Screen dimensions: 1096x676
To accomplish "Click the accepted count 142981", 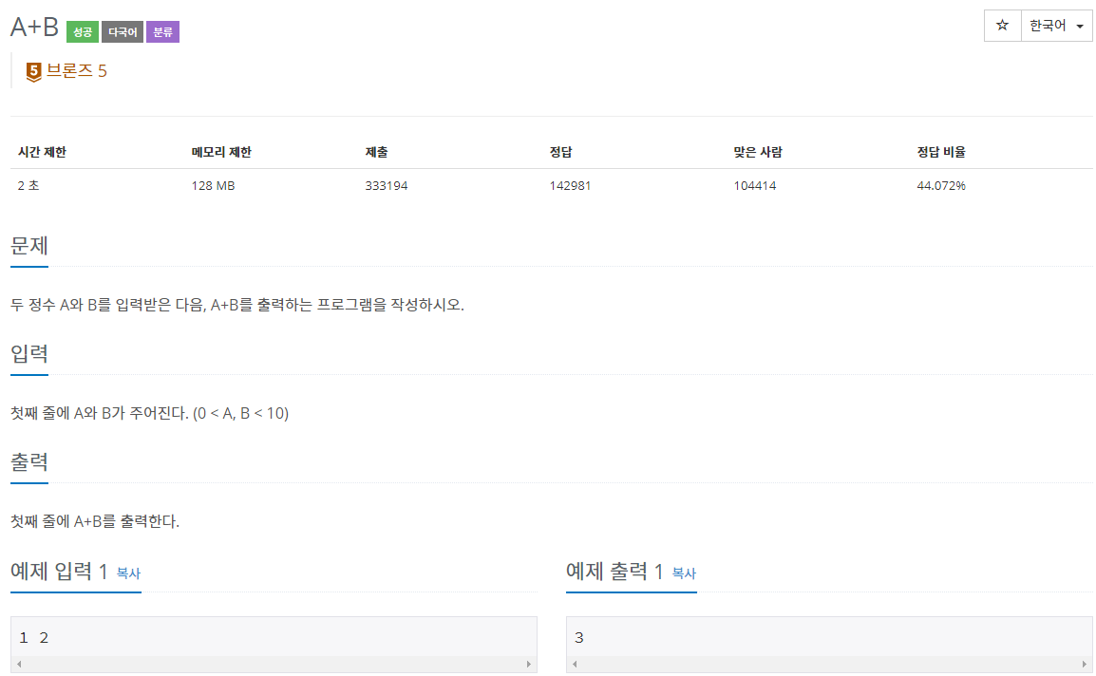I will [571, 185].
